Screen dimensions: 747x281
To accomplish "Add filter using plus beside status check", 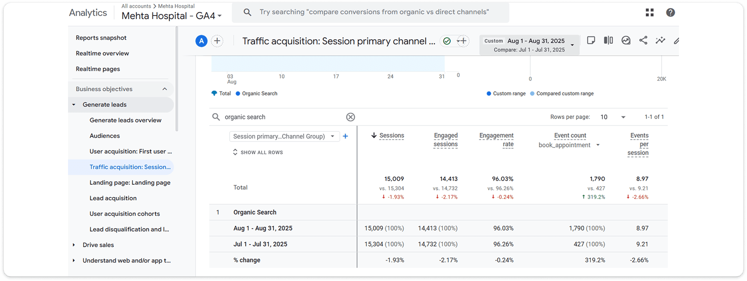I will click(x=463, y=41).
